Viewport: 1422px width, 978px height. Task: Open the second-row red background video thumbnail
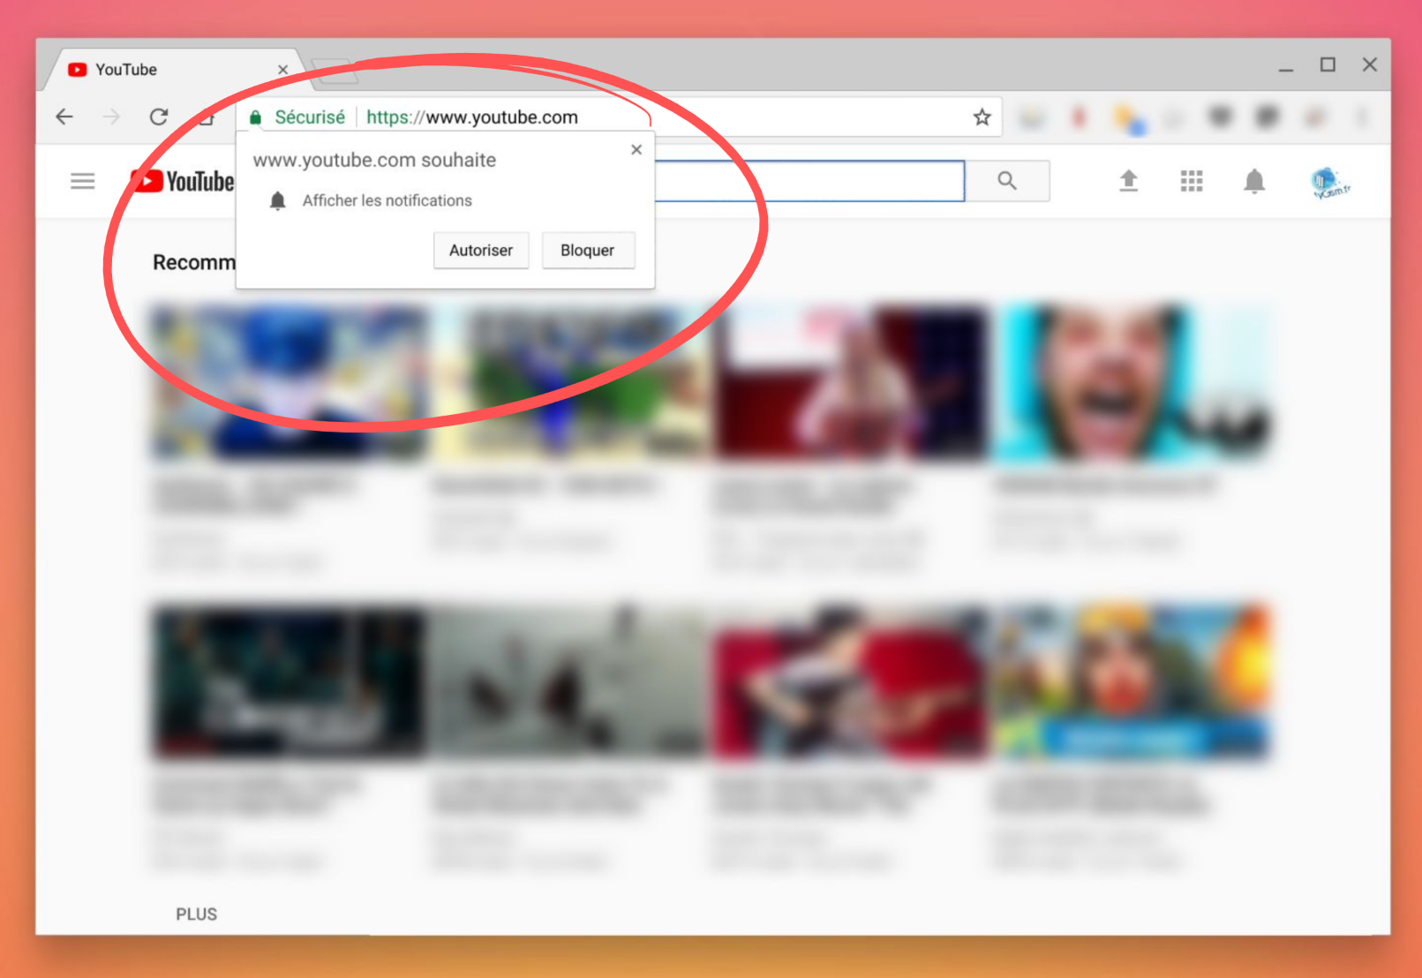tap(849, 681)
